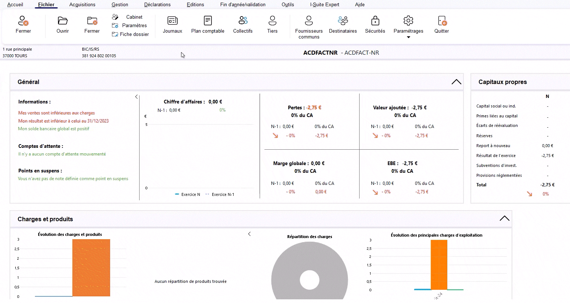Quit the application via Quitter

[x=441, y=25]
